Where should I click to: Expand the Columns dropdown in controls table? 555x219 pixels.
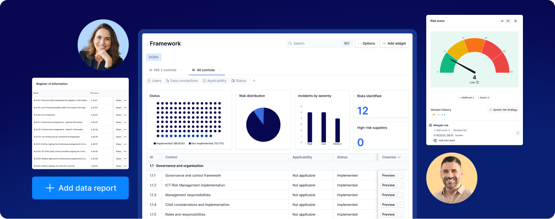pos(391,157)
